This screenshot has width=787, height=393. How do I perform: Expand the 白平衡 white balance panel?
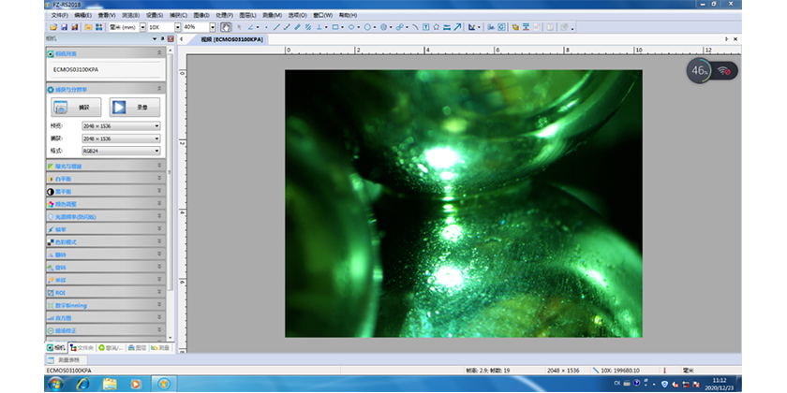pyautogui.click(x=105, y=179)
